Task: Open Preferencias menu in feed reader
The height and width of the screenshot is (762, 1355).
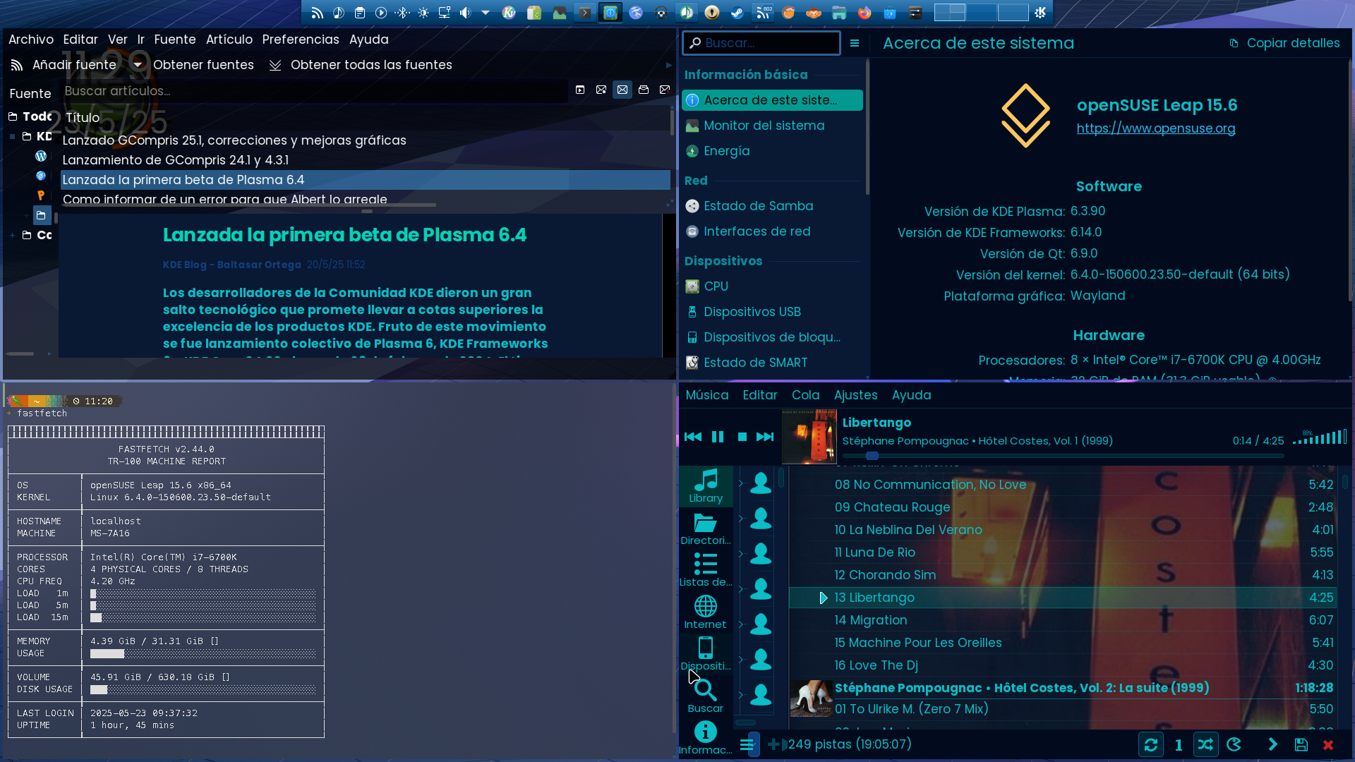Action: point(301,40)
